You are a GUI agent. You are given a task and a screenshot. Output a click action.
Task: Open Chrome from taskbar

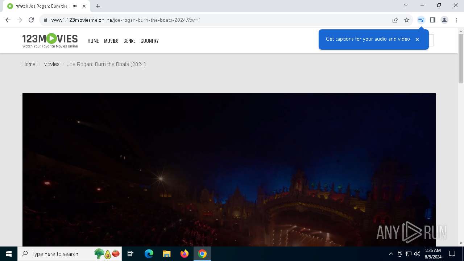tap(202, 254)
